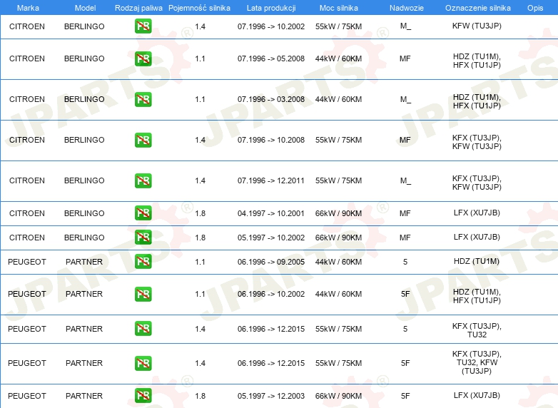Click the Marka column header
The width and height of the screenshot is (558, 408).
pyautogui.click(x=28, y=8)
